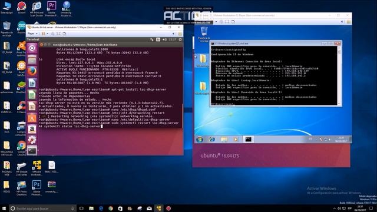
Task: Open Adobe Photoshop desktop shortcut
Action: pyautogui.click(x=37, y=188)
